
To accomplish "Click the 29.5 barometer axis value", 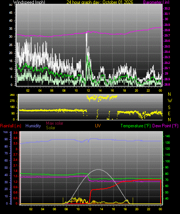I will click(167, 46).
